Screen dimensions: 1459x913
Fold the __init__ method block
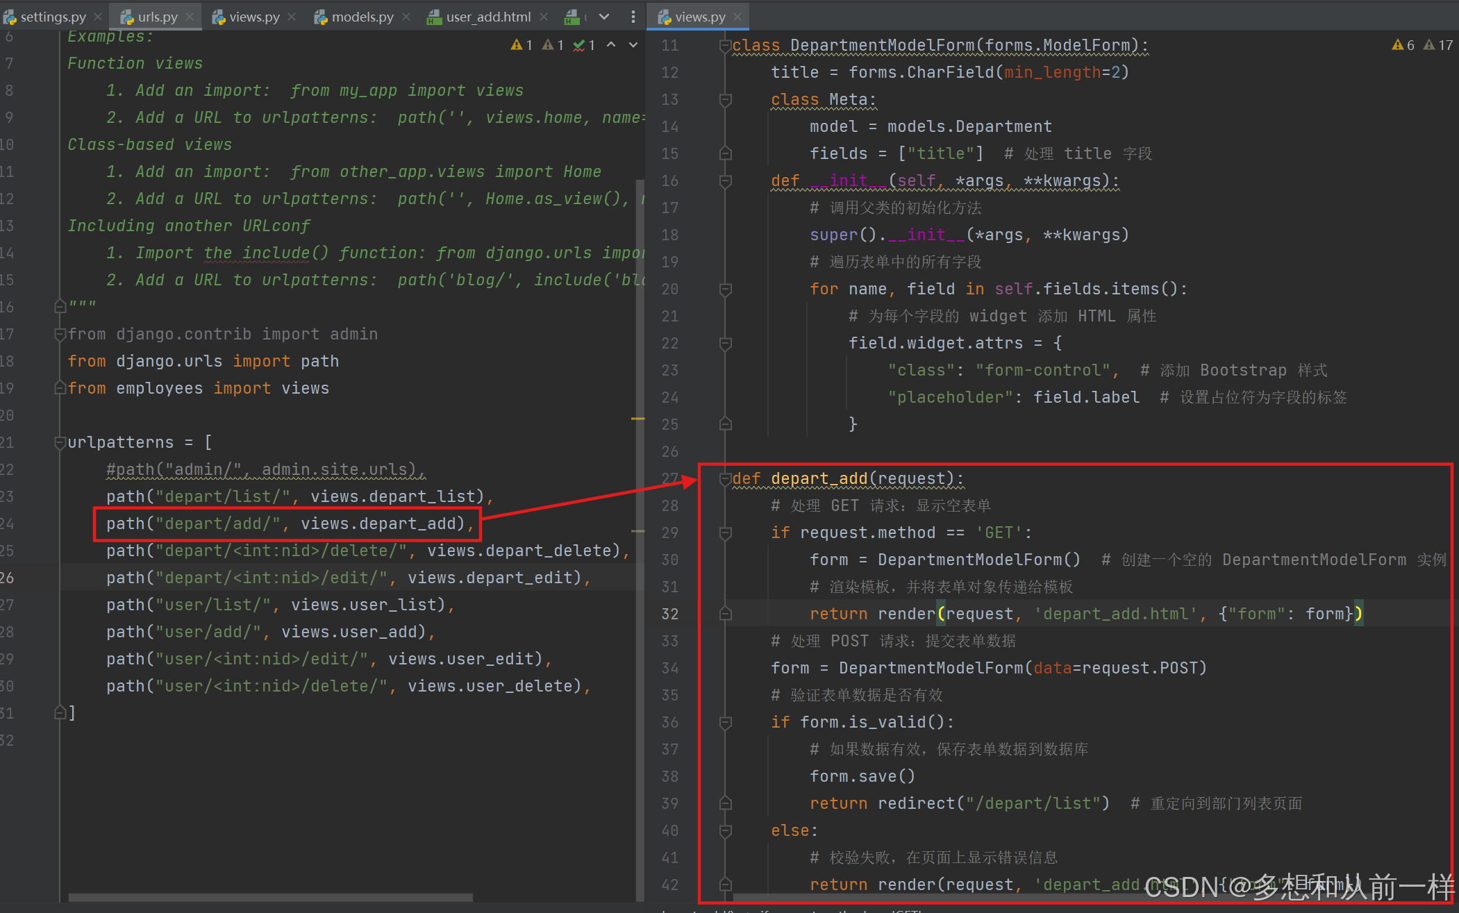[726, 181]
